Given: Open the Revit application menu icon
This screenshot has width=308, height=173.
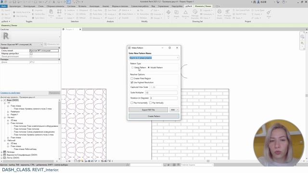Looking at the screenshot, I should pyautogui.click(x=2, y=2).
